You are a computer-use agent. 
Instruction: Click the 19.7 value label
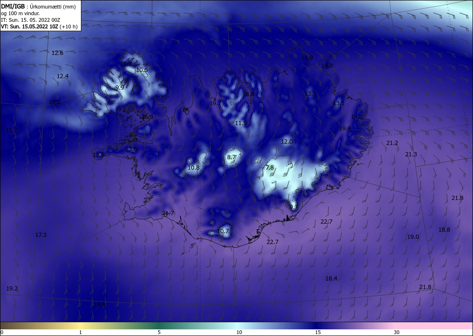click(x=215, y=103)
